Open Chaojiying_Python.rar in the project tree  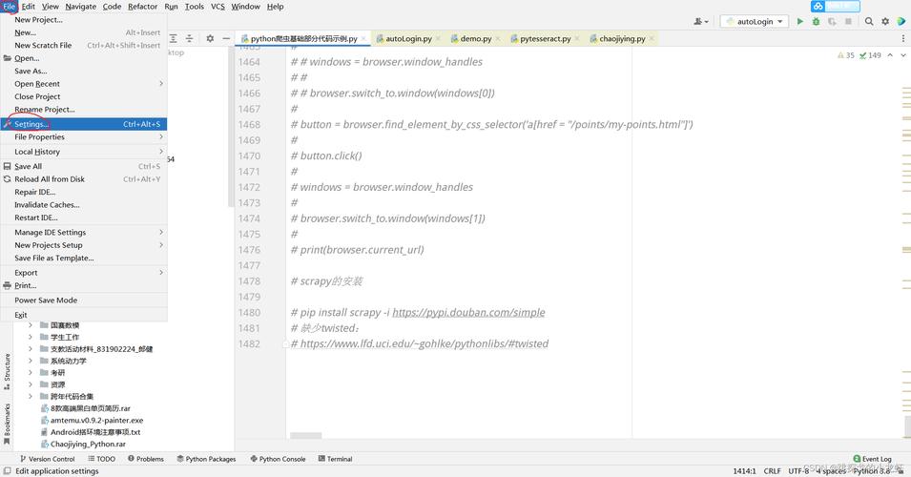click(88, 444)
